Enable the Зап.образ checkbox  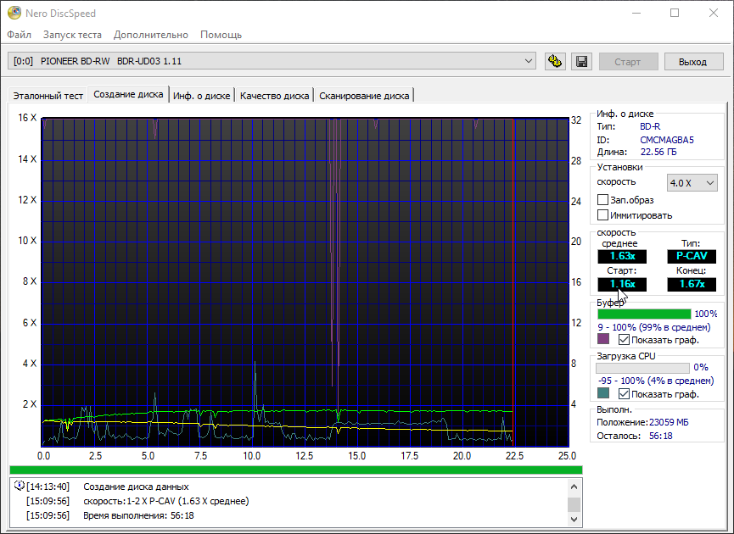[x=603, y=200]
